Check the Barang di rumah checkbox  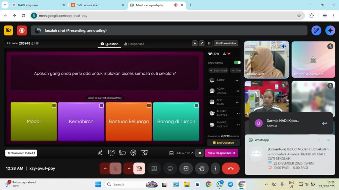point(196,106)
